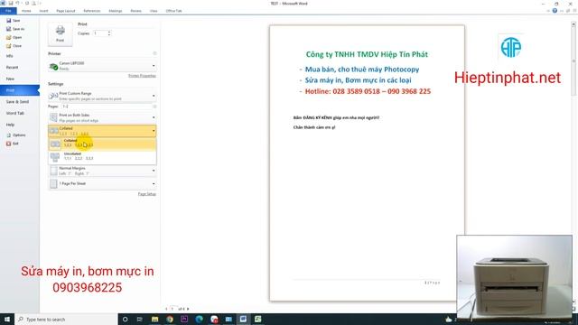Viewport: 578px width, 325px height.
Task: Click the Pages range input field
Action: (107, 107)
